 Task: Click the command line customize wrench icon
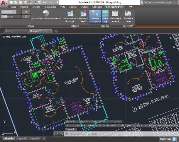click(x=62, y=134)
